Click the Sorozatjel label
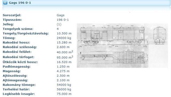Image resolution: width=171 pixels, height=97 pixels. (x=12, y=15)
